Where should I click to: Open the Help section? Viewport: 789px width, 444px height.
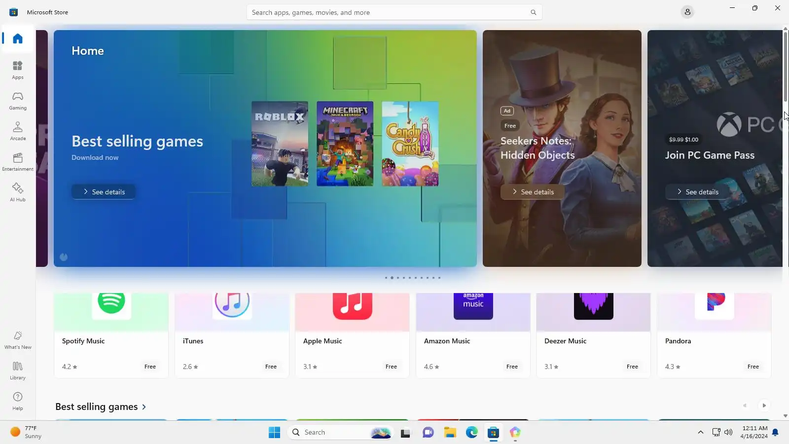click(x=18, y=401)
